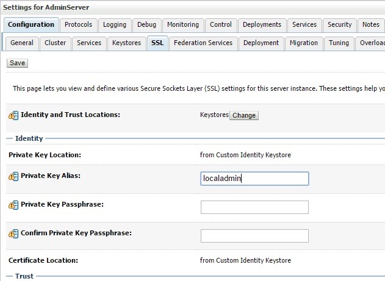Viewport: 385px width, 281px height.
Task: Click the Private Key Alias text field
Action: 254,178
